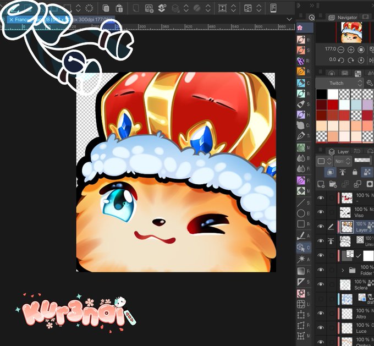Toggle Set as Reference Layer lighthouse button

(x=343, y=172)
